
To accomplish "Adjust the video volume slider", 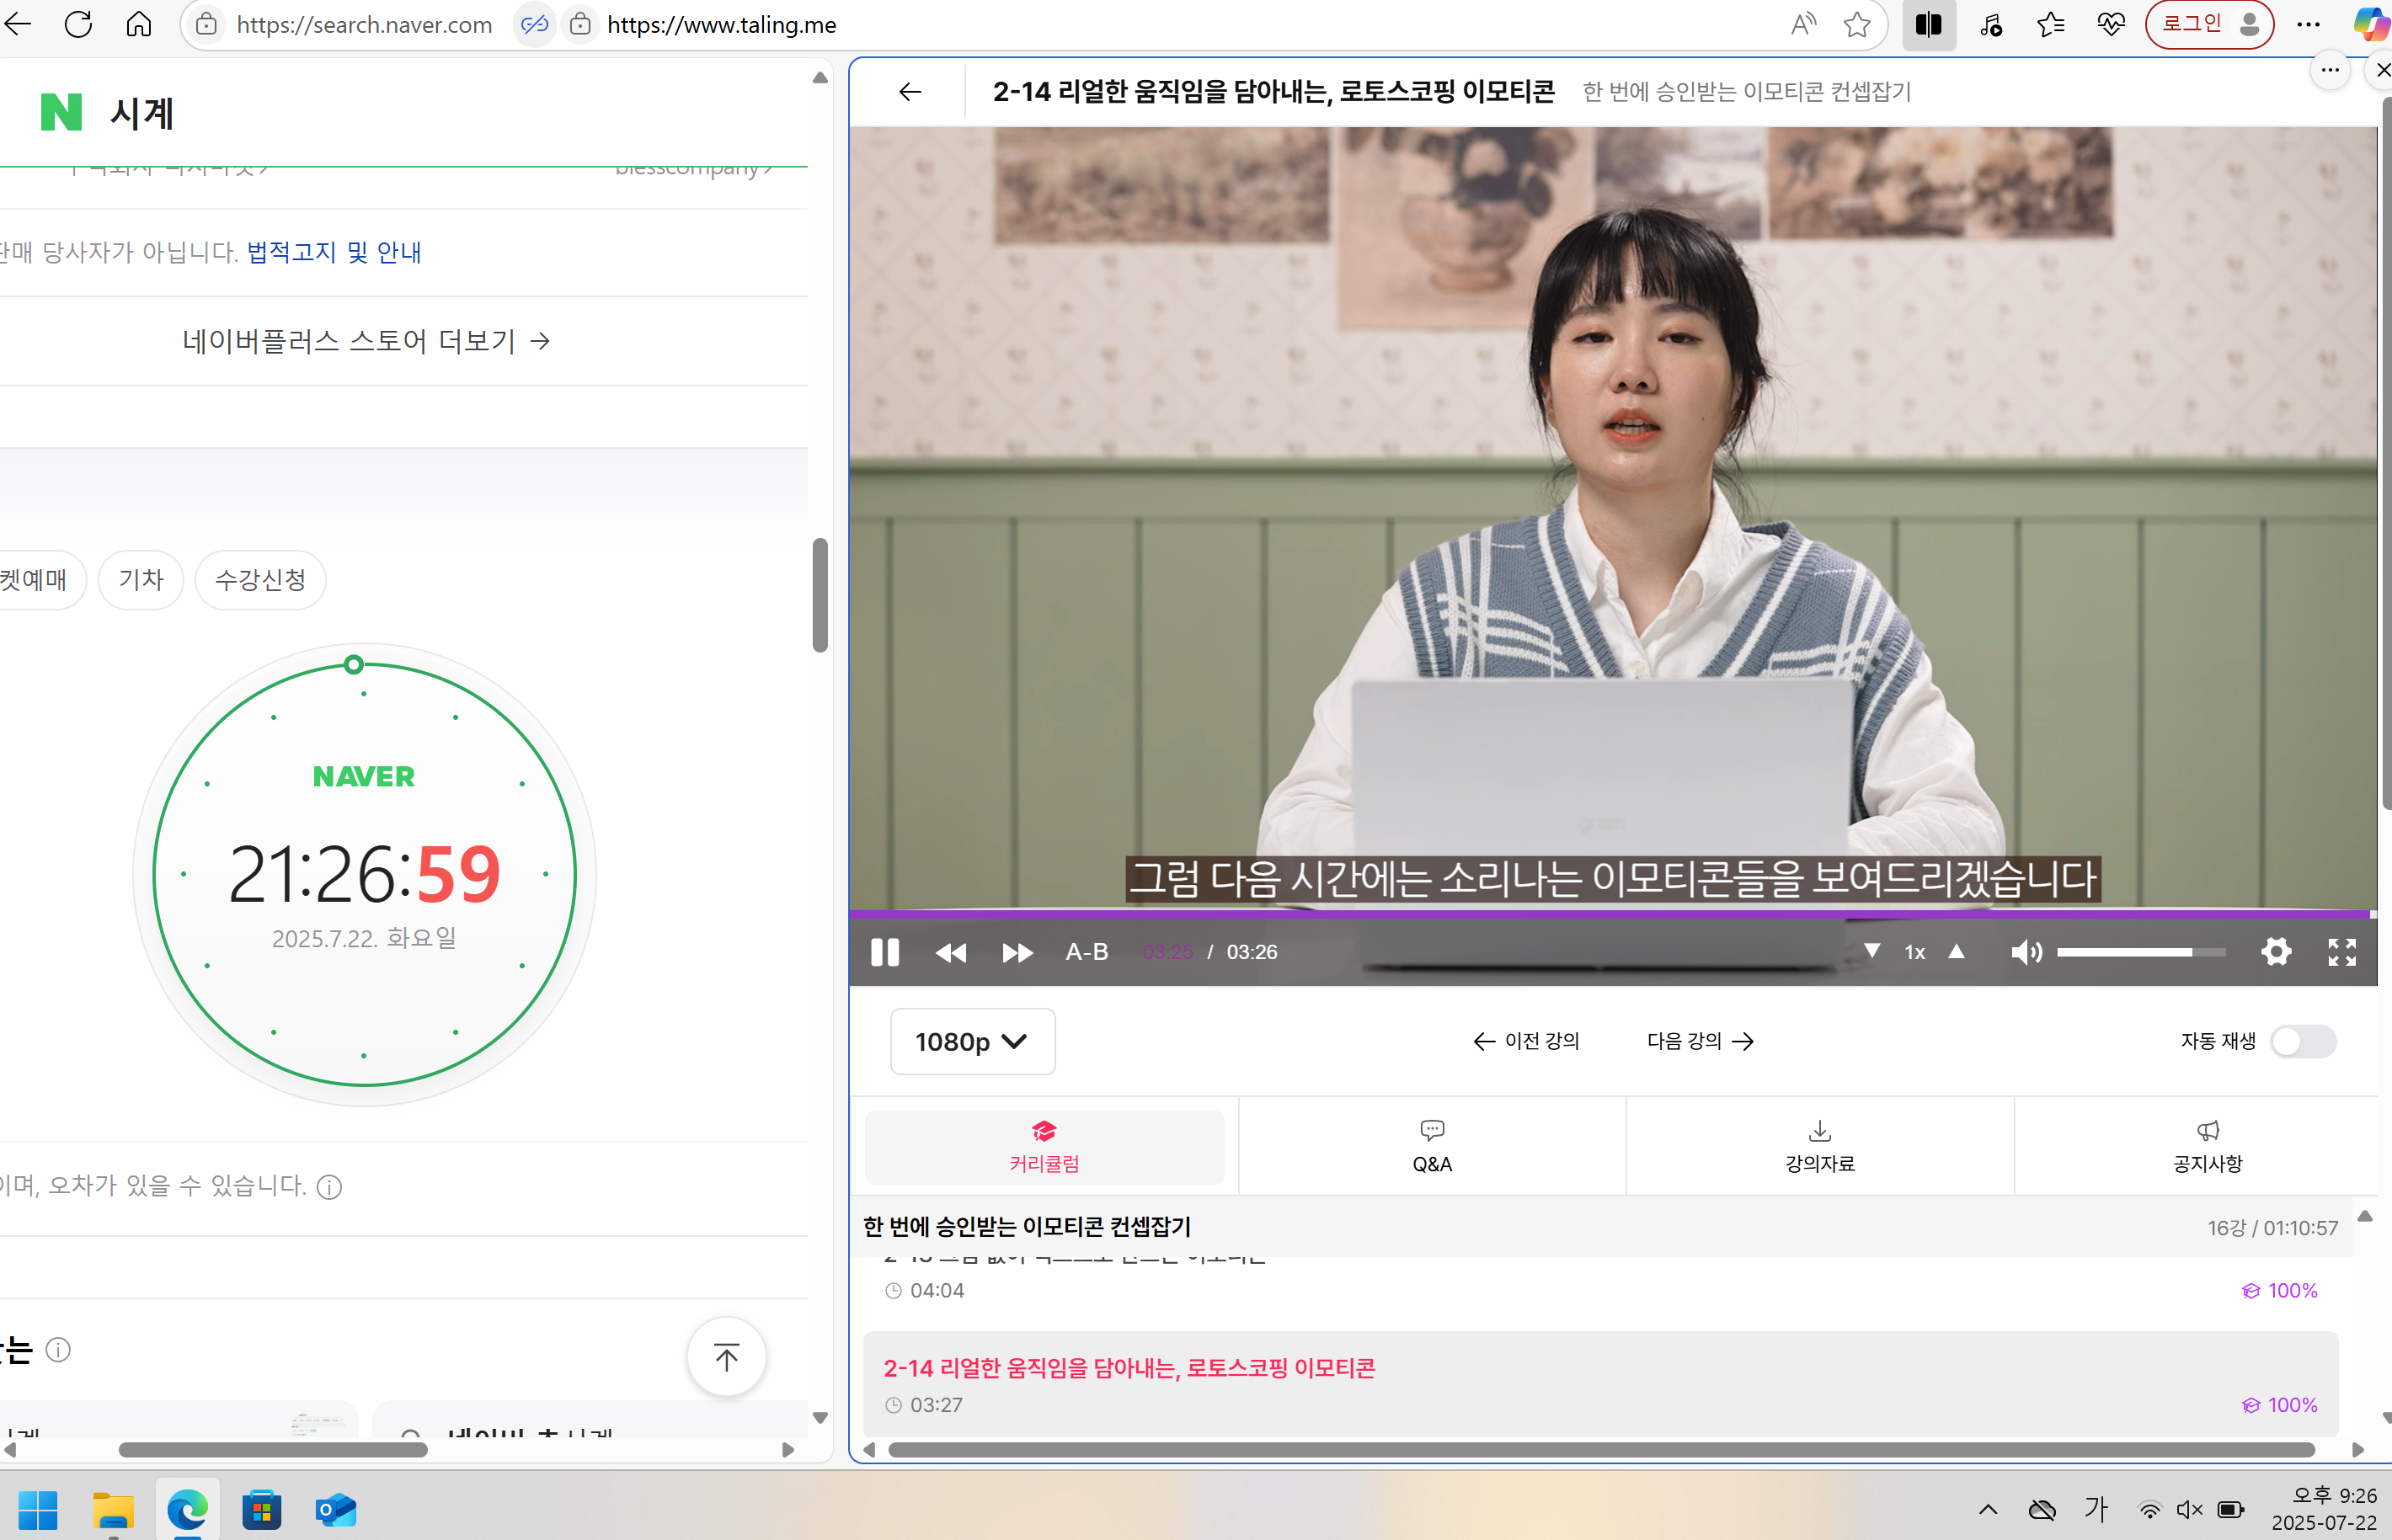I will pos(2140,952).
